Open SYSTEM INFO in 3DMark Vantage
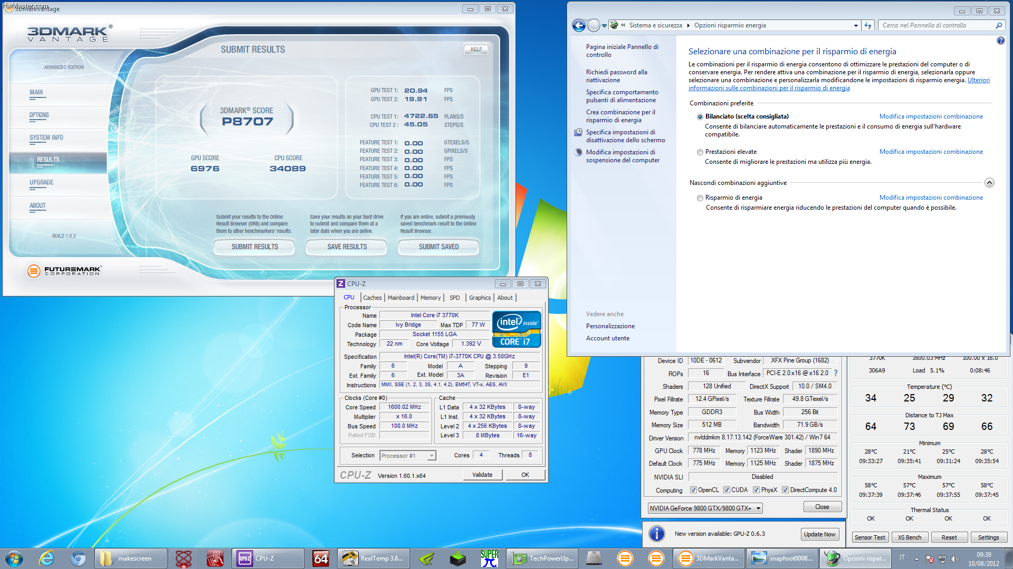1013x569 pixels. pyautogui.click(x=46, y=138)
